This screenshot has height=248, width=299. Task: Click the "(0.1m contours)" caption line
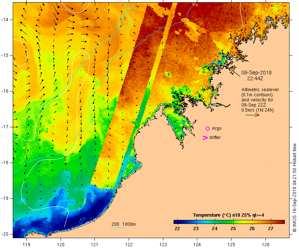[x=257, y=95]
